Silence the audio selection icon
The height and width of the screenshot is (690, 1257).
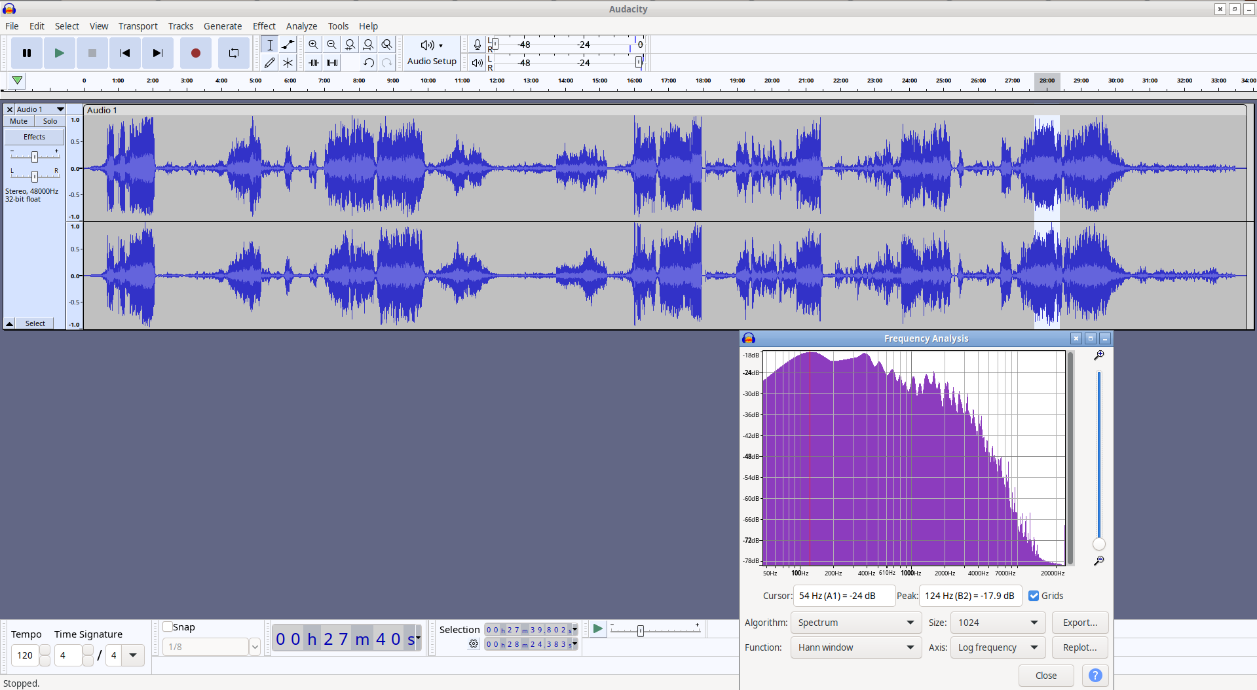coord(332,63)
